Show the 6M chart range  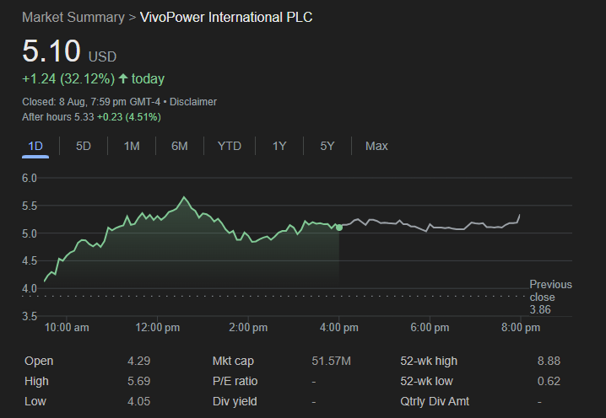[x=179, y=147]
